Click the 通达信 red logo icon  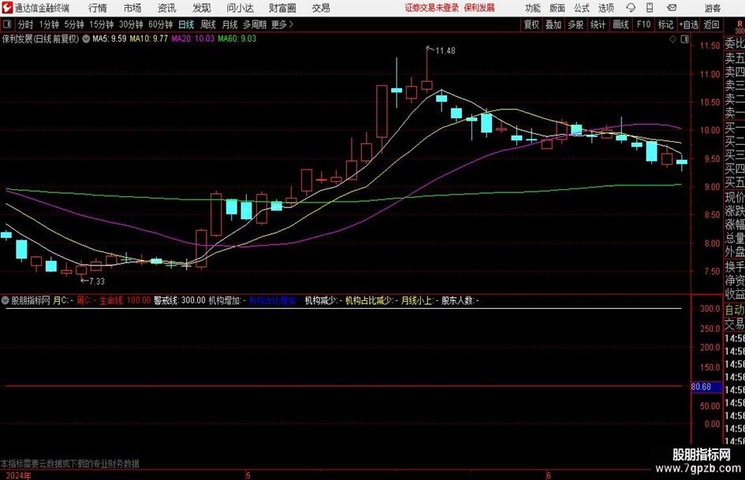pos(7,8)
